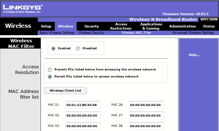219x131 pixels.
Task: Open Advanced Wireless Settings subtab
Action: coord(193,33)
